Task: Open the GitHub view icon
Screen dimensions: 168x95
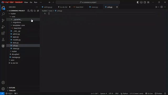Action: pos(3,46)
